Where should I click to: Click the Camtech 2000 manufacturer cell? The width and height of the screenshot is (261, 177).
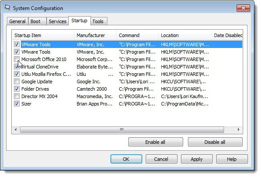[92, 89]
